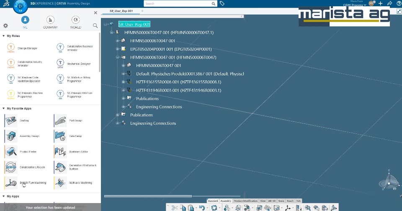Select the SR_User_Rep 001 document tab
The image size is (402, 211).
[121, 11]
